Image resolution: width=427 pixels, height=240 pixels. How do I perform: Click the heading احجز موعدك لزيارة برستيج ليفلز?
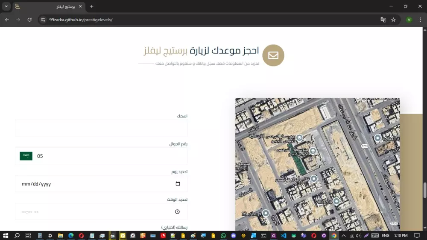[x=201, y=51]
